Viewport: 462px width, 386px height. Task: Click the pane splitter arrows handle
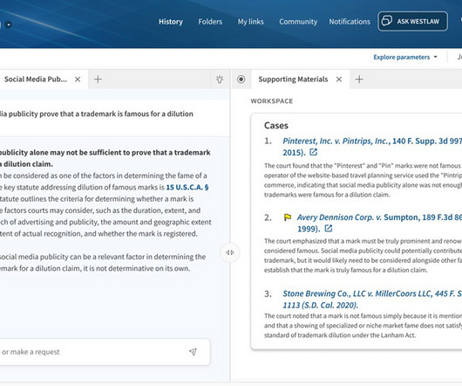(230, 252)
